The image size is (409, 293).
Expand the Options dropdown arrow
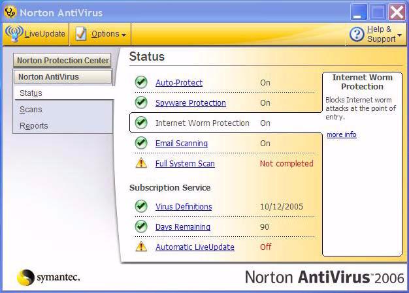point(124,35)
